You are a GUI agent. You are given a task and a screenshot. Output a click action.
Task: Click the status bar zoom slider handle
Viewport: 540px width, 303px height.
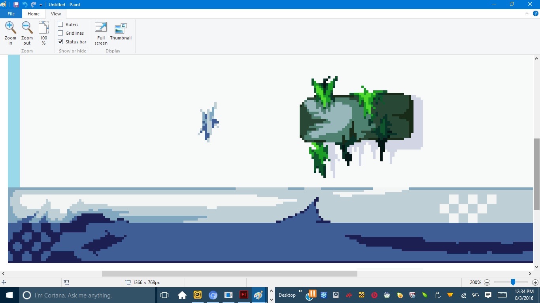point(513,282)
